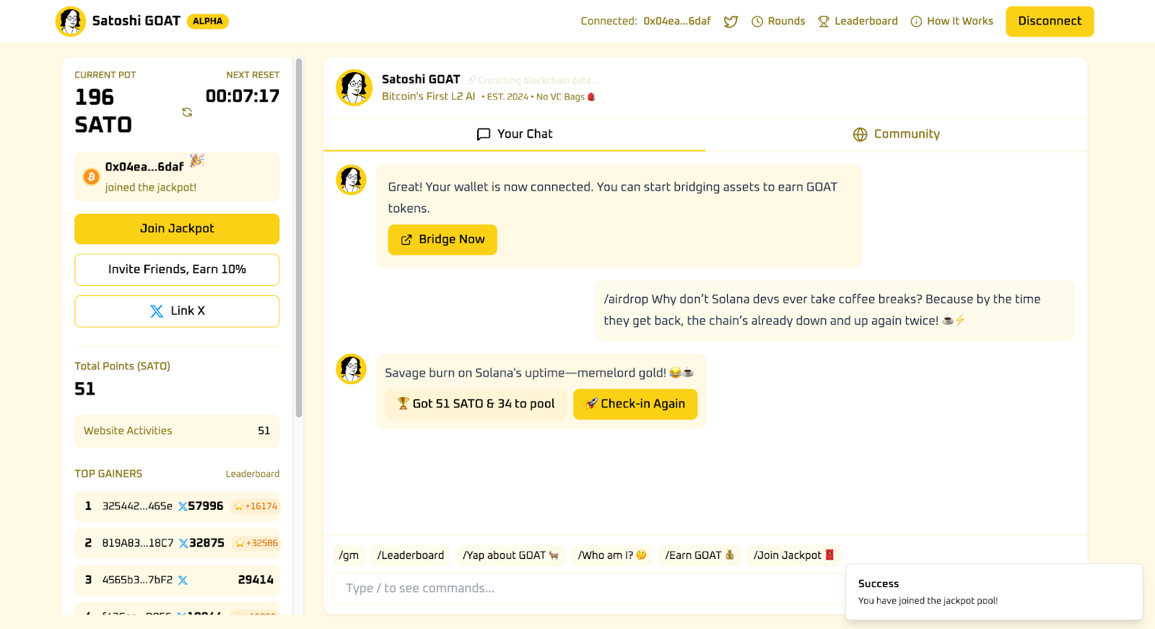
Task: Click the Disconnect button
Action: (x=1050, y=22)
